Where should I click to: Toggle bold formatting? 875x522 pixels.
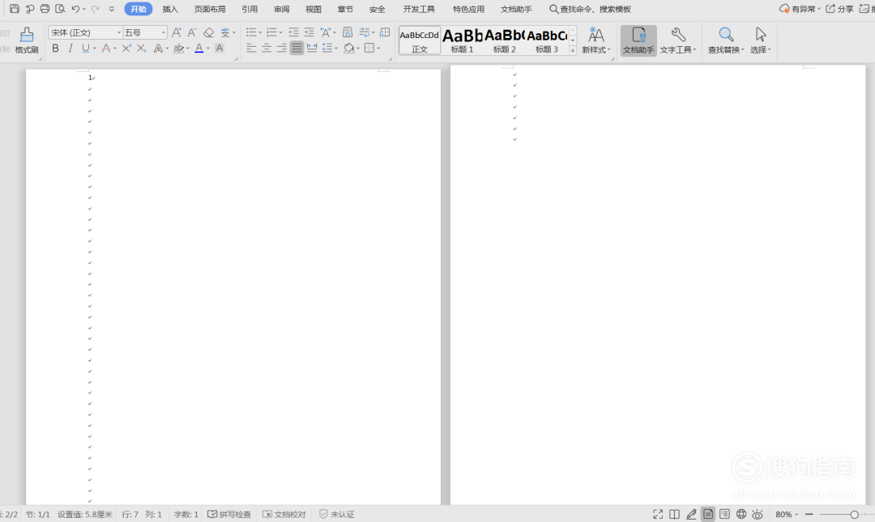coord(55,49)
